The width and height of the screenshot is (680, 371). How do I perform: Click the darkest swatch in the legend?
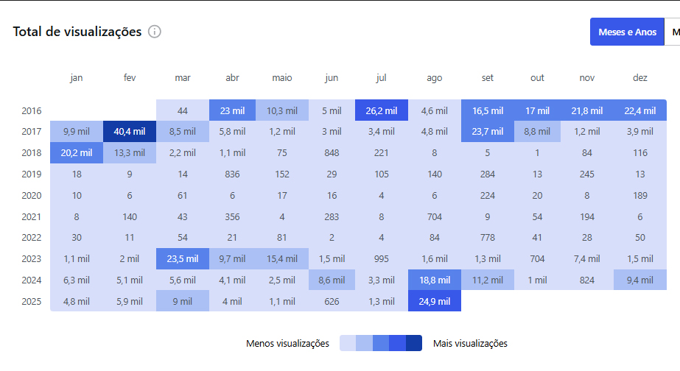(413, 343)
